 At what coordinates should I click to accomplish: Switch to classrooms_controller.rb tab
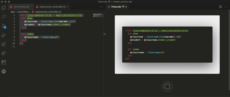click(52, 7)
